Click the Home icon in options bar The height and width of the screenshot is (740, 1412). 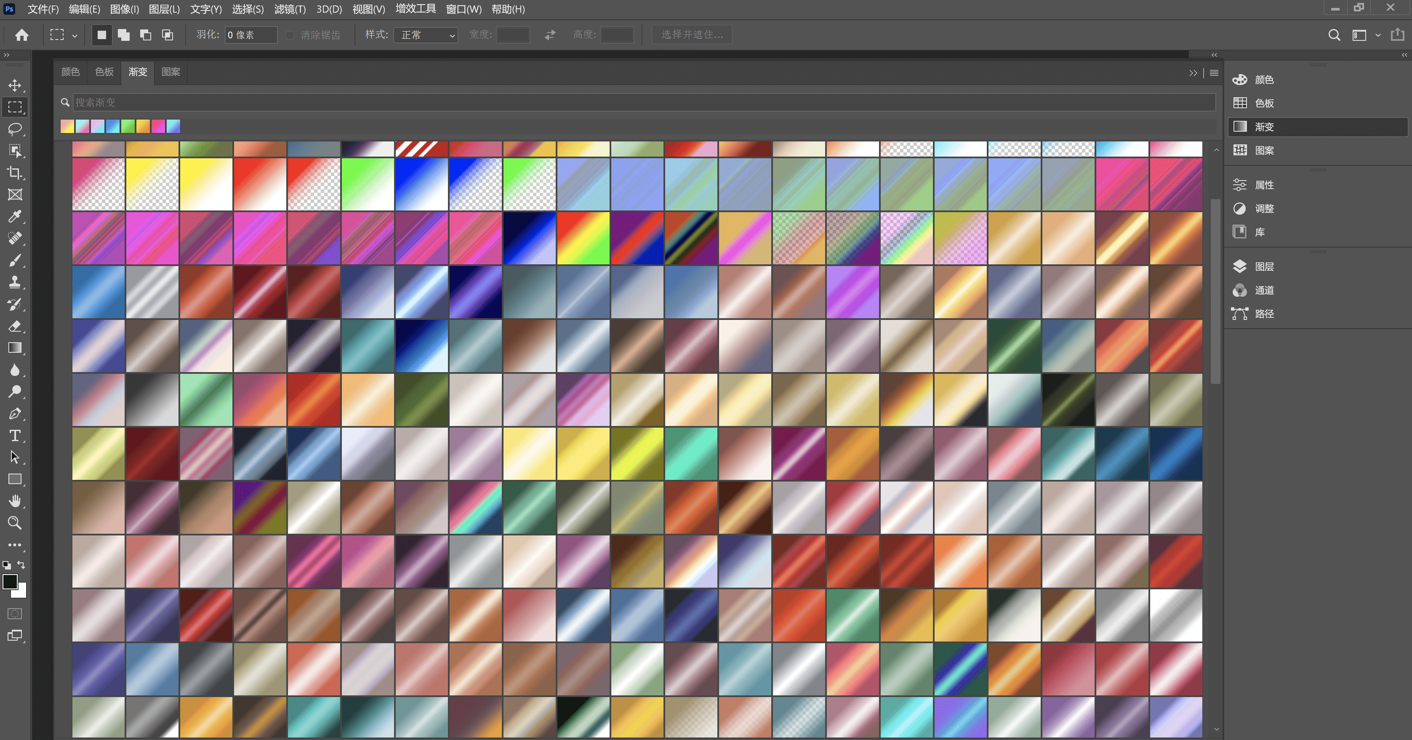22,35
